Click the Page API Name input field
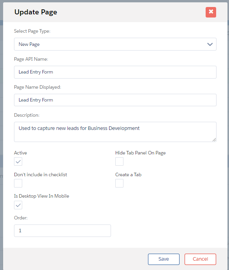 pos(115,72)
